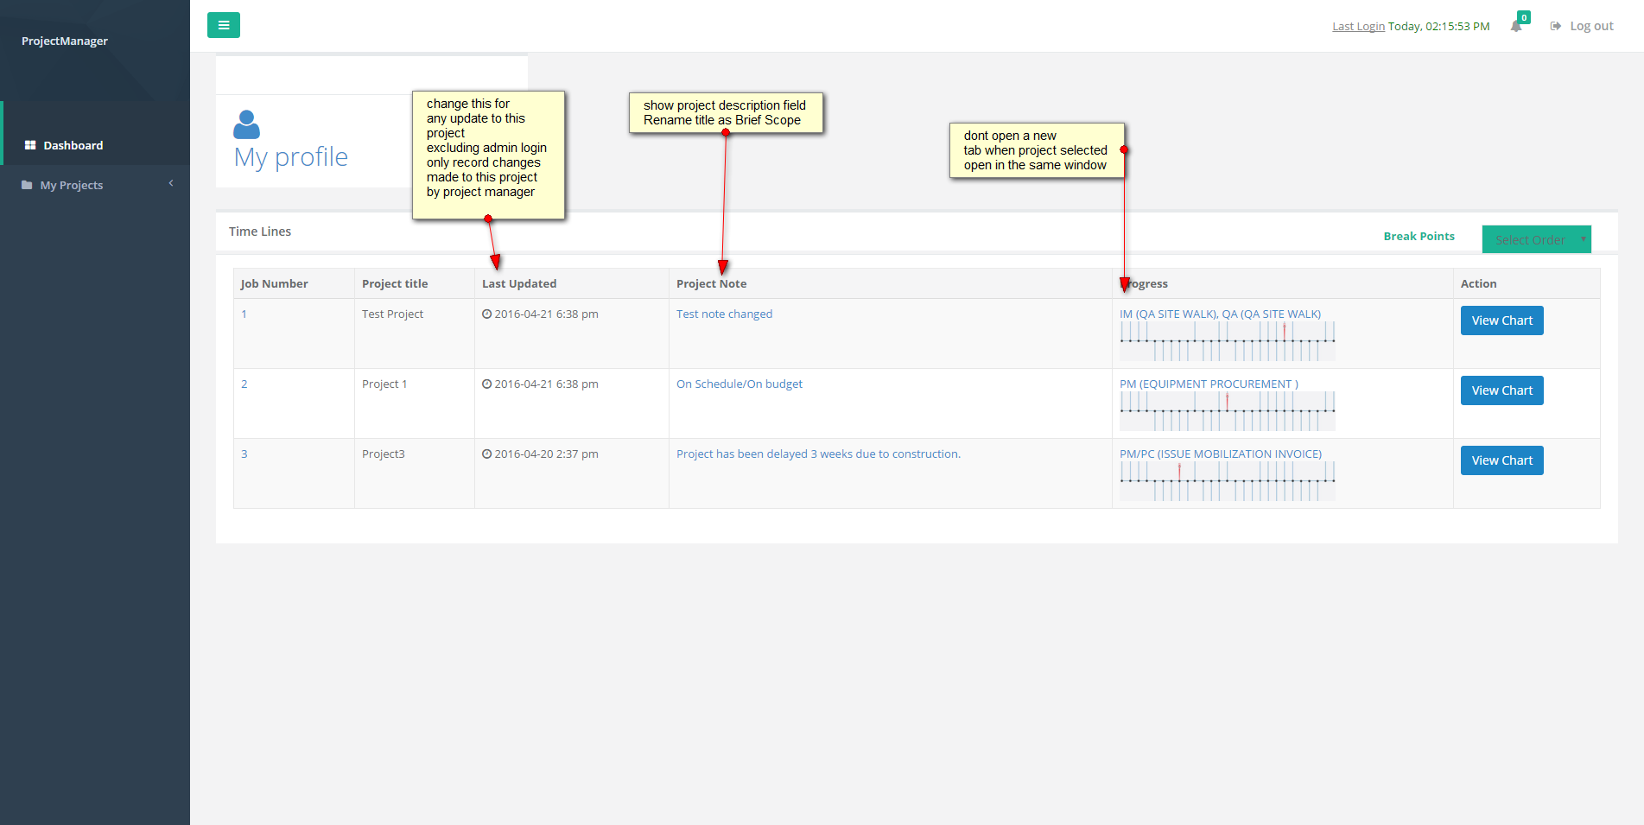Open the Break Points link
This screenshot has height=825, width=1644.
click(x=1419, y=236)
